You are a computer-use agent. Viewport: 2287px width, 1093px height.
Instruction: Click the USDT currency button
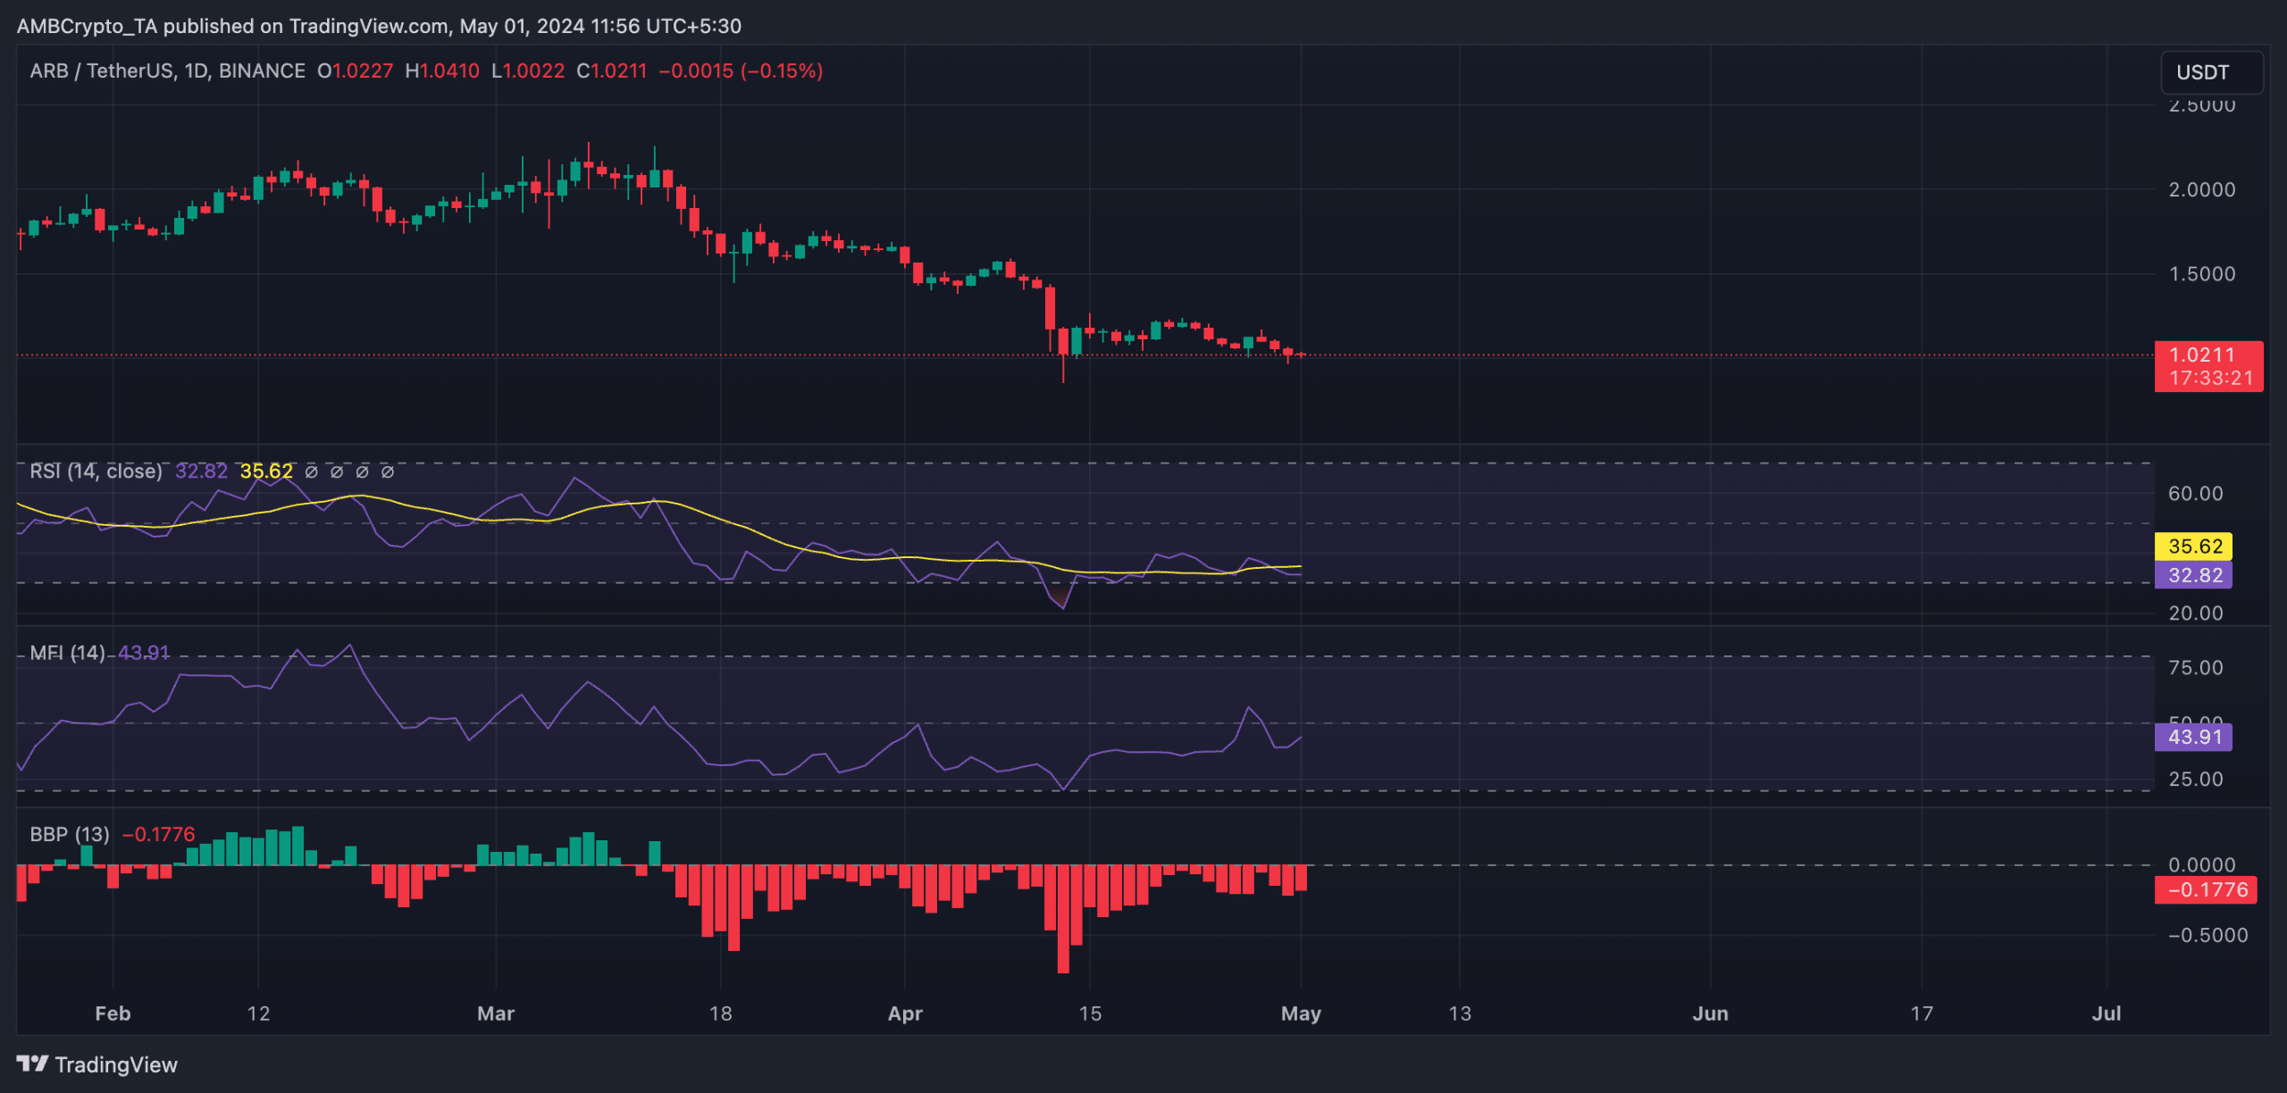pos(2211,72)
